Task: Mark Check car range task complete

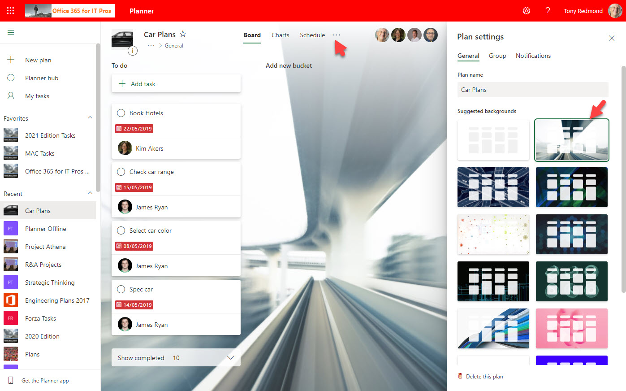Action: 121,172
